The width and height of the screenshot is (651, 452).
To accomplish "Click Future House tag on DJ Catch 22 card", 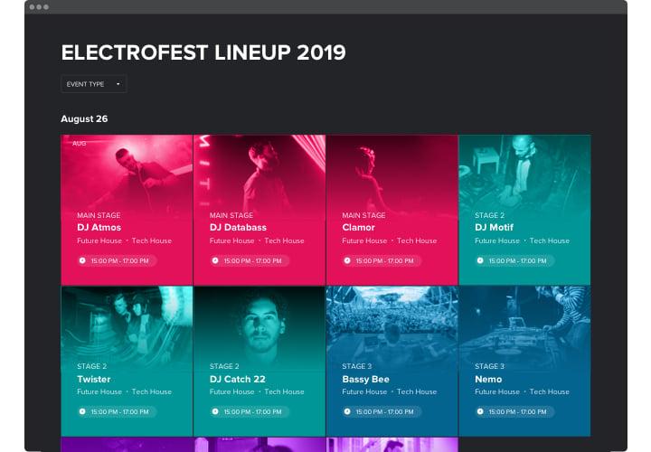I will (232, 391).
